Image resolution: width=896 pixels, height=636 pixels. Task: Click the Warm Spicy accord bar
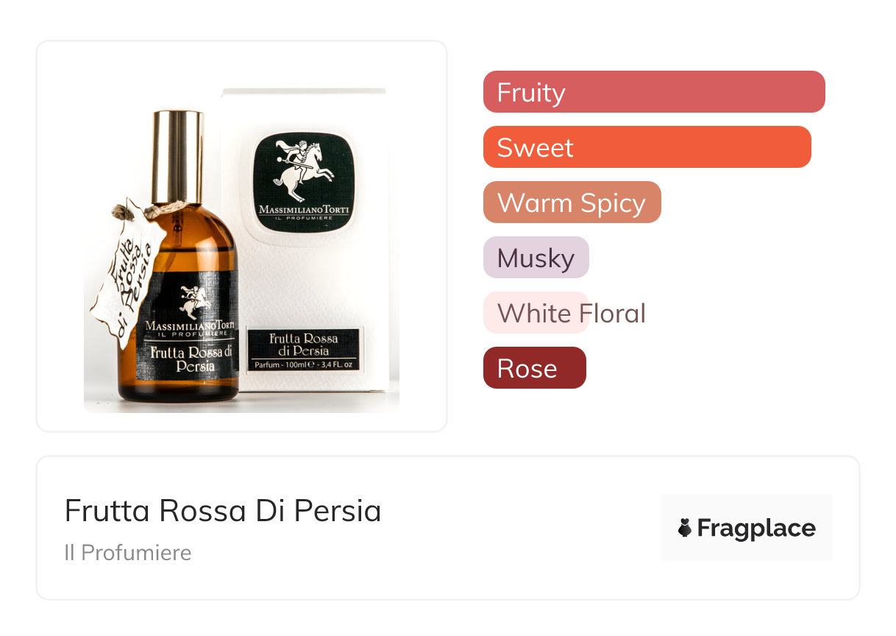coord(572,202)
